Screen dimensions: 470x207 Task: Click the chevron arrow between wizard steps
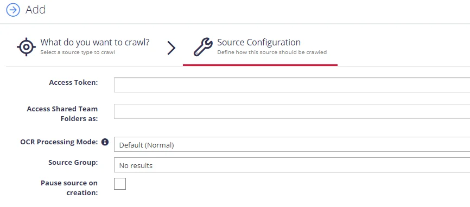pyautogui.click(x=171, y=48)
